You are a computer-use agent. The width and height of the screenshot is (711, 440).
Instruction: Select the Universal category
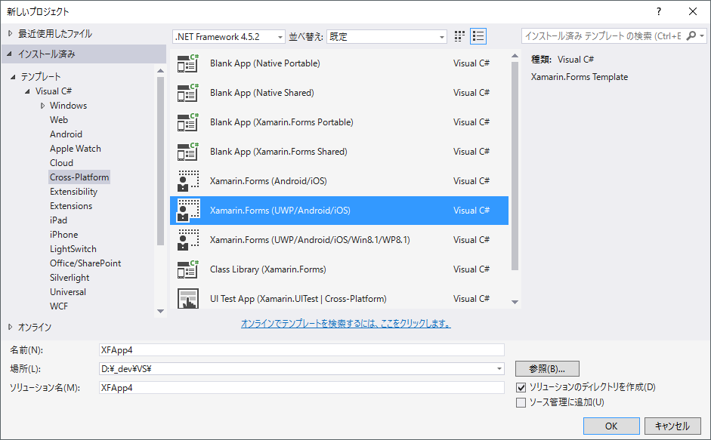click(68, 292)
